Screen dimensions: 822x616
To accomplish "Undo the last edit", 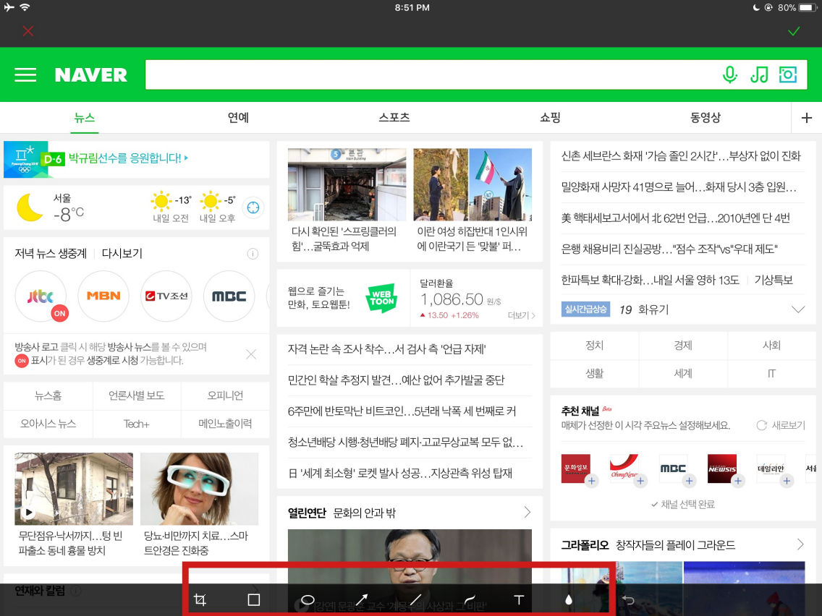I will pos(628,600).
